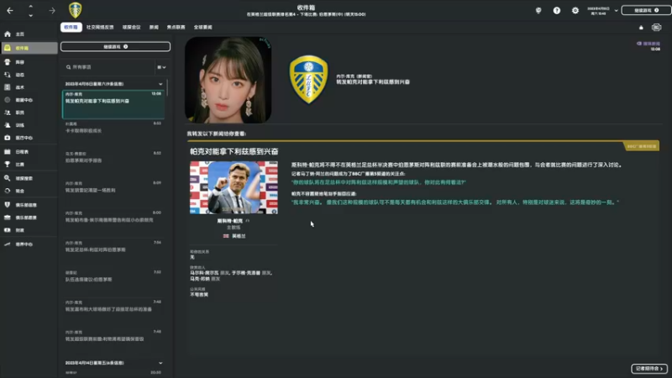Image resolution: width=672 pixels, height=378 pixels.
Task: Click the up/down history stepper arrows
Action: point(30,10)
